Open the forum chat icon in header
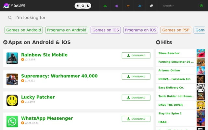 (151, 6)
